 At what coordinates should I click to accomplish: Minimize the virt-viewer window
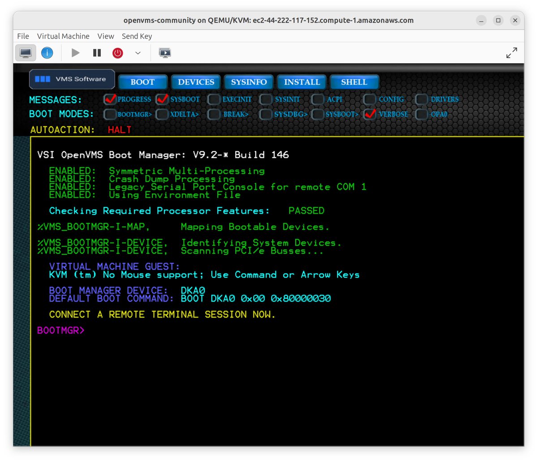pyautogui.click(x=481, y=21)
